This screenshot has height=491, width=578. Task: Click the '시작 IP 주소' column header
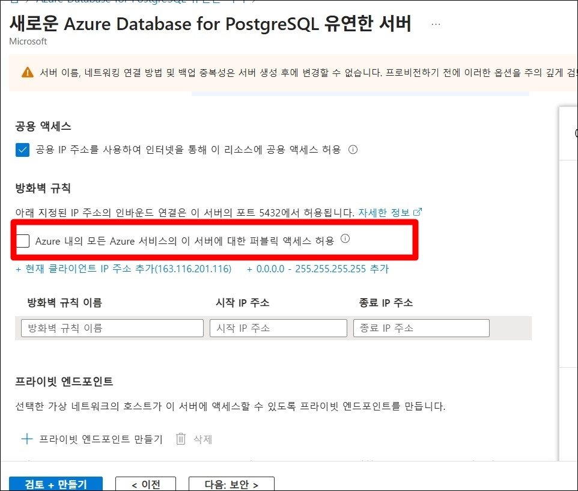click(x=243, y=303)
